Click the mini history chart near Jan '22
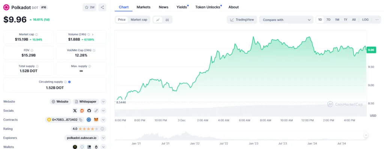This screenshot has width=384, height=149. [x=194, y=136]
